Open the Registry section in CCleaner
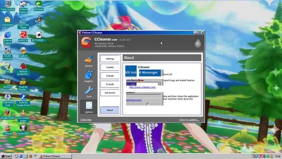 pos(89,76)
